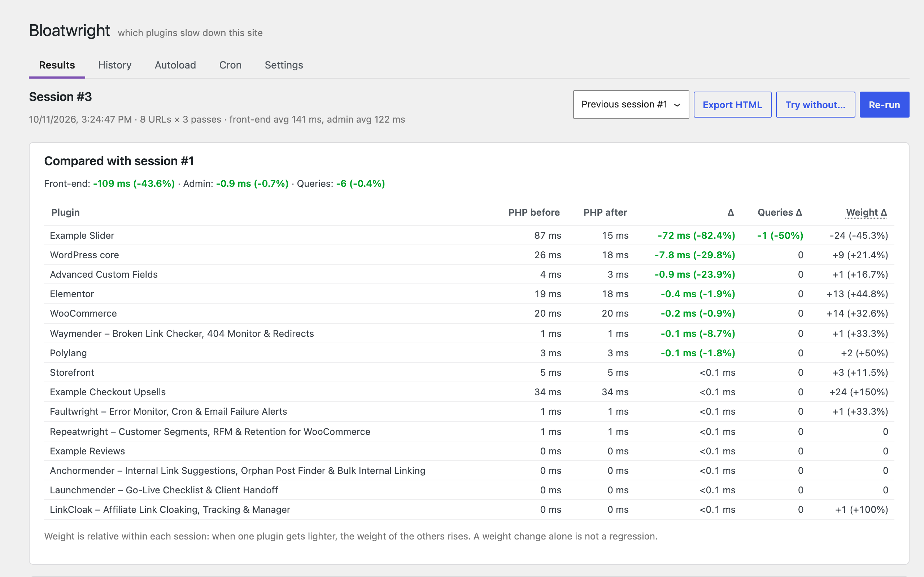Select the Results tab
This screenshot has width=924, height=577.
(x=57, y=65)
